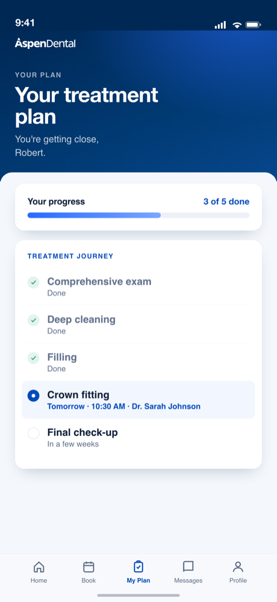The image size is (277, 602).
Task: Select the Final check-up empty circle
Action: (34, 433)
